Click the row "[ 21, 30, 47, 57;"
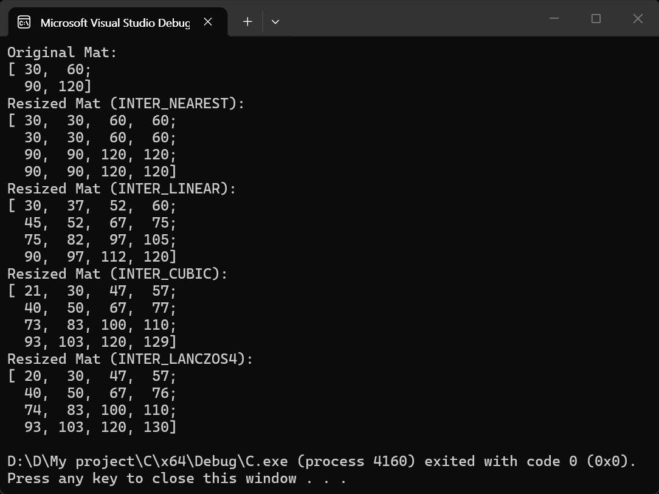Screen dimensions: 659x494 pyautogui.click(x=92, y=291)
